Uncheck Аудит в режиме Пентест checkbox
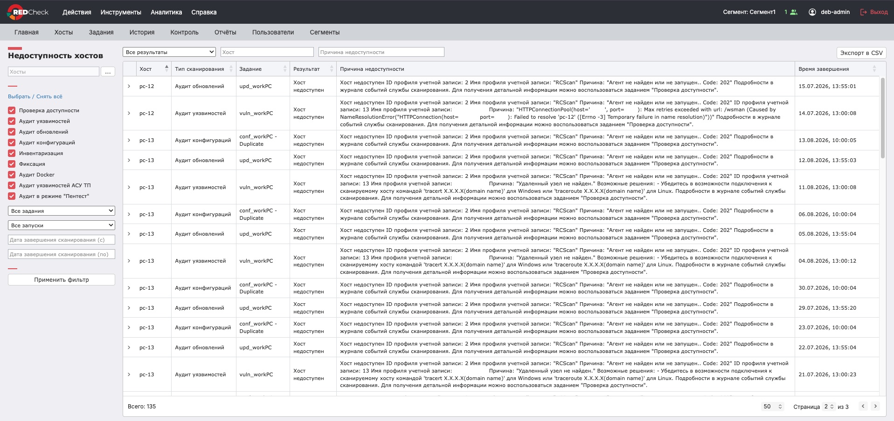The image size is (894, 421). (12, 196)
